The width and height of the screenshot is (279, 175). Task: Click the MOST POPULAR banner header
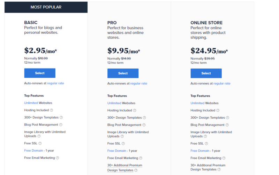tap(46, 7)
